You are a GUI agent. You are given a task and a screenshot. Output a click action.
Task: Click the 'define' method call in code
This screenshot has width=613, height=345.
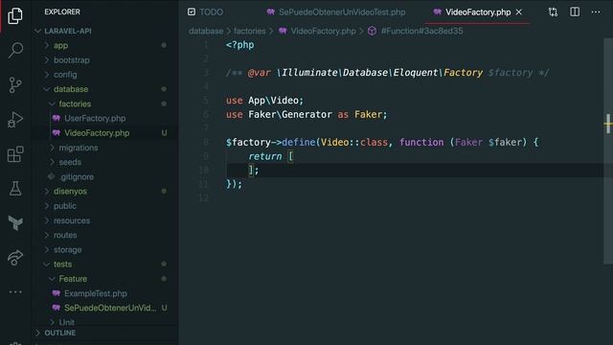pyautogui.click(x=298, y=143)
